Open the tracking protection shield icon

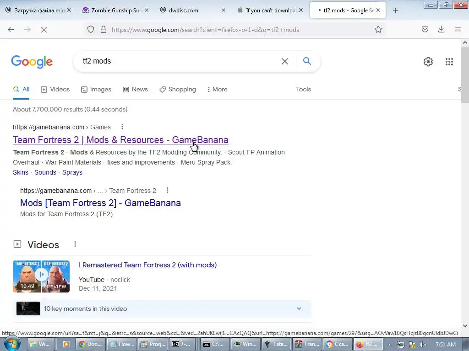pyautogui.click(x=91, y=30)
